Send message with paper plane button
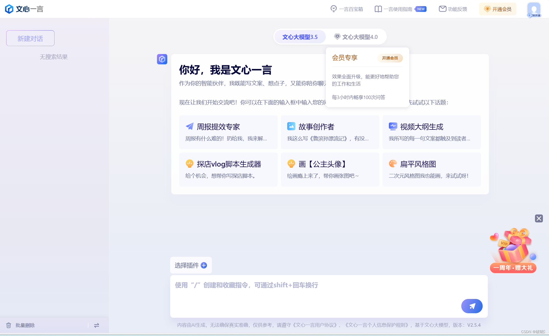The height and width of the screenshot is (336, 549). pyautogui.click(x=472, y=306)
